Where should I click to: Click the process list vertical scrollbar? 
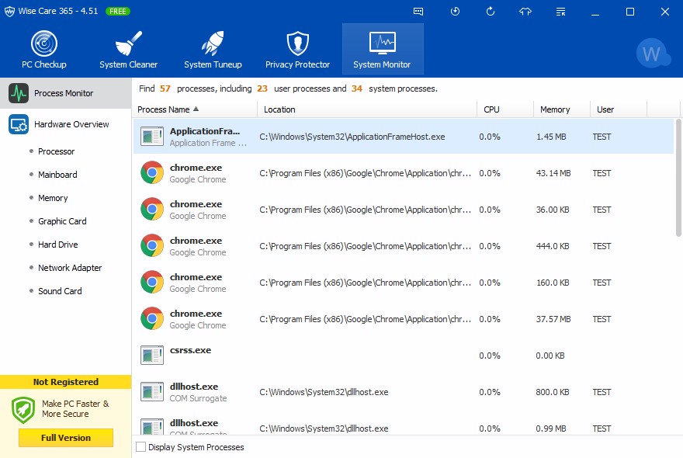point(678,179)
